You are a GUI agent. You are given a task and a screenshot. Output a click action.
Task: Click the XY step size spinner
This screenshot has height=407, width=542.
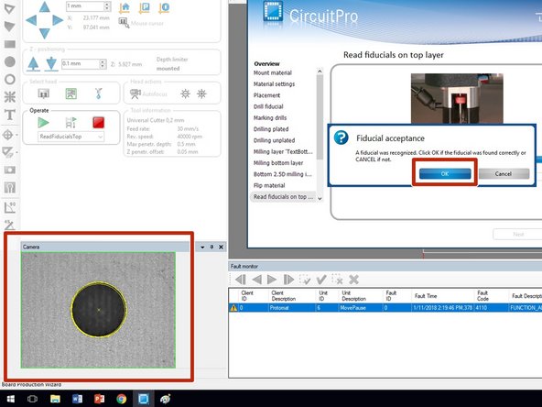[107, 6]
